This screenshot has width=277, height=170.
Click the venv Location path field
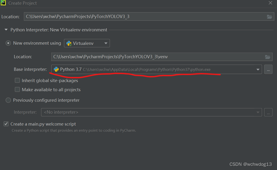click(157, 57)
